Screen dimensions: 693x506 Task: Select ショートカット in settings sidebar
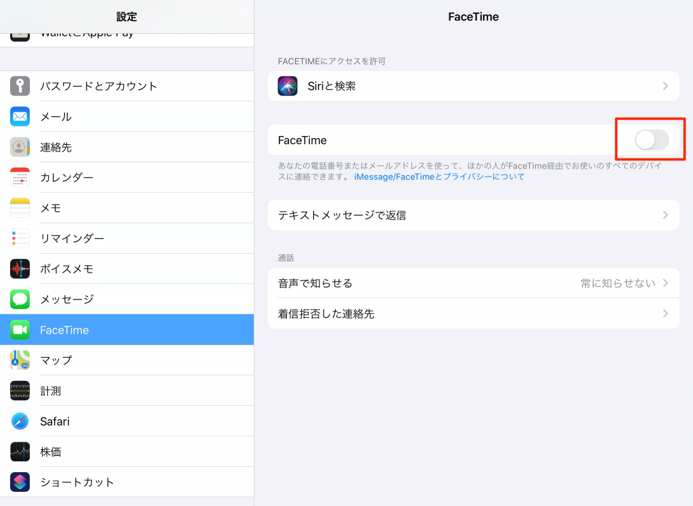pos(127,482)
